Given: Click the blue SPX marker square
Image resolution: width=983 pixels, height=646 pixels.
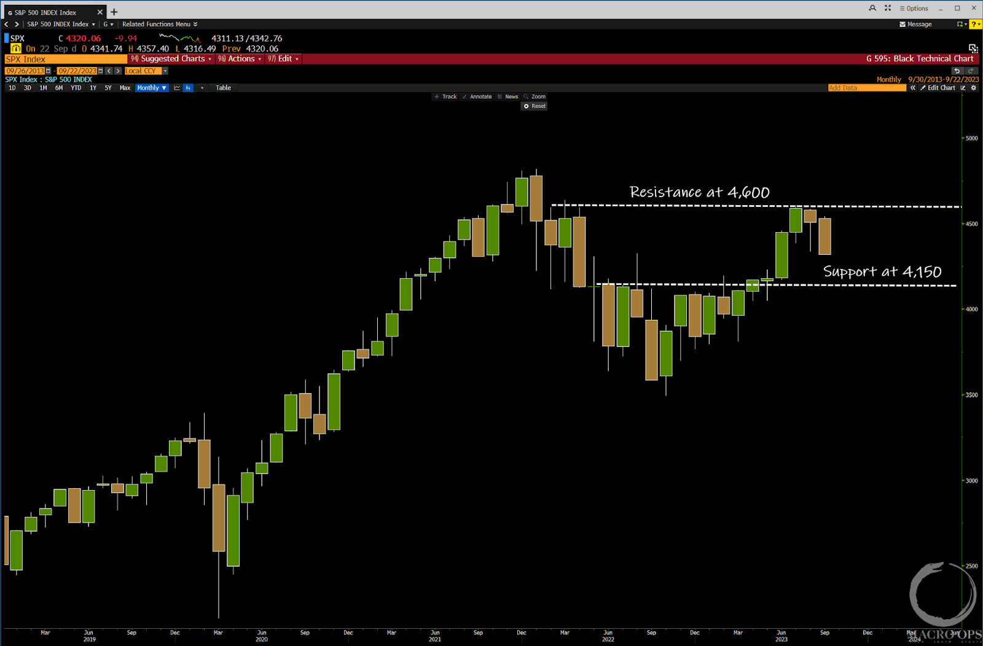Looking at the screenshot, I should pyautogui.click(x=7, y=38).
